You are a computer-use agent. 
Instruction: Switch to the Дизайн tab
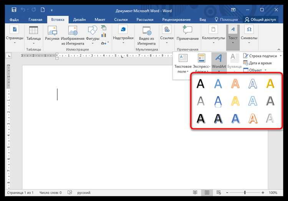pyautogui.click(x=79, y=20)
